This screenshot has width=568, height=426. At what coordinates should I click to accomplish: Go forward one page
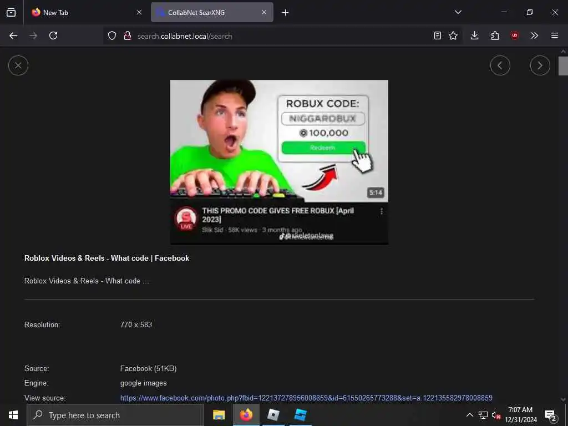point(33,35)
